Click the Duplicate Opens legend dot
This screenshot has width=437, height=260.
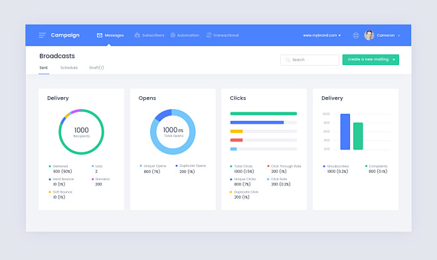click(177, 166)
